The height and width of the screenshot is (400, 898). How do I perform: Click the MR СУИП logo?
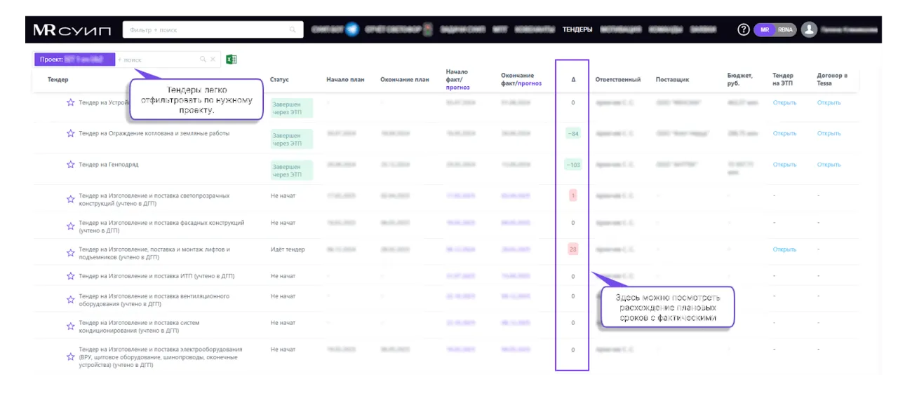72,29
